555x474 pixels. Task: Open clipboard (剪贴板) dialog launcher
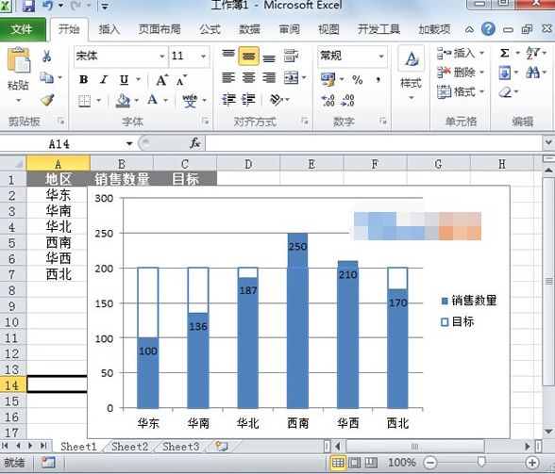(60, 122)
